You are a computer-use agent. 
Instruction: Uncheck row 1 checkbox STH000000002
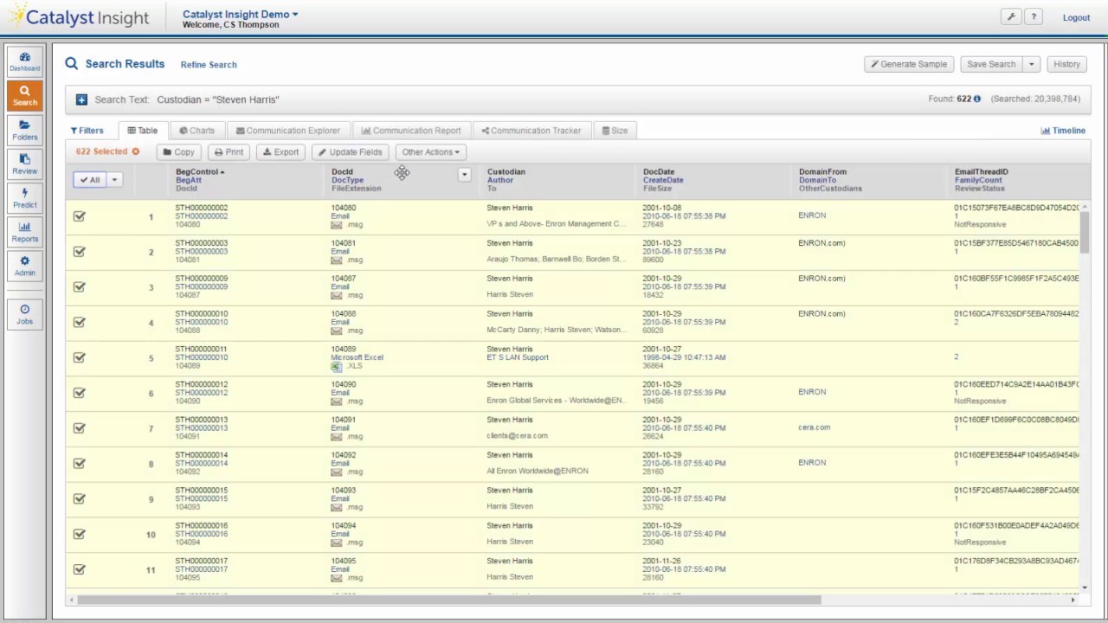point(80,216)
